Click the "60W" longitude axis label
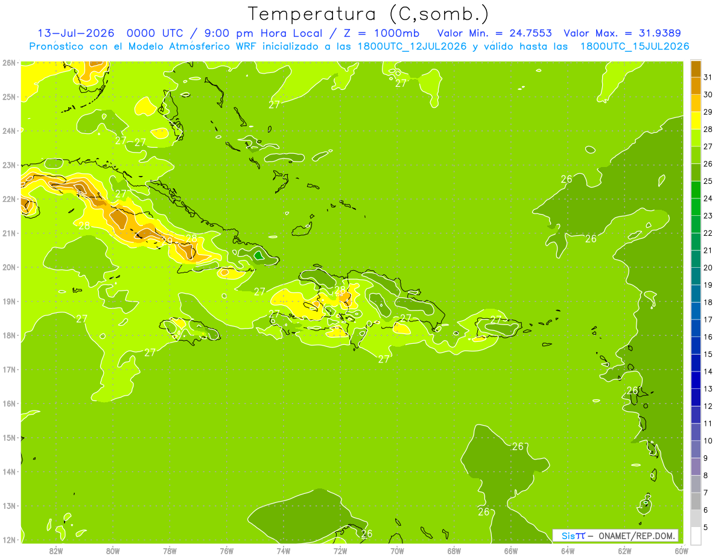The image size is (724, 559). [681, 550]
